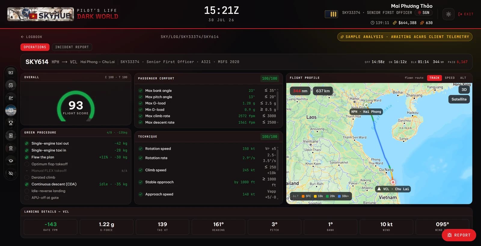Click the Max pitch angle check icon

coord(140,97)
